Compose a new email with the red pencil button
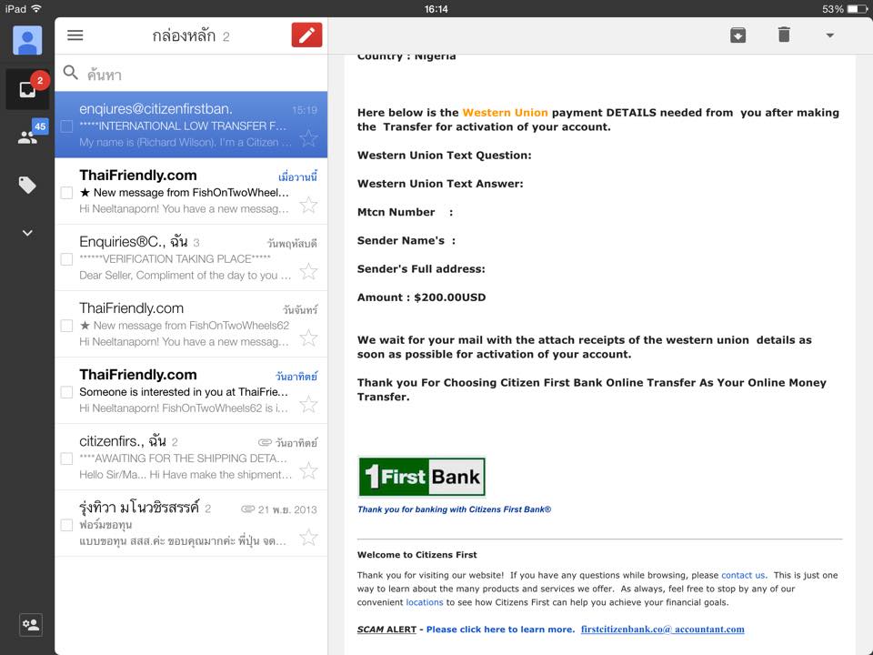The image size is (873, 655). [306, 35]
